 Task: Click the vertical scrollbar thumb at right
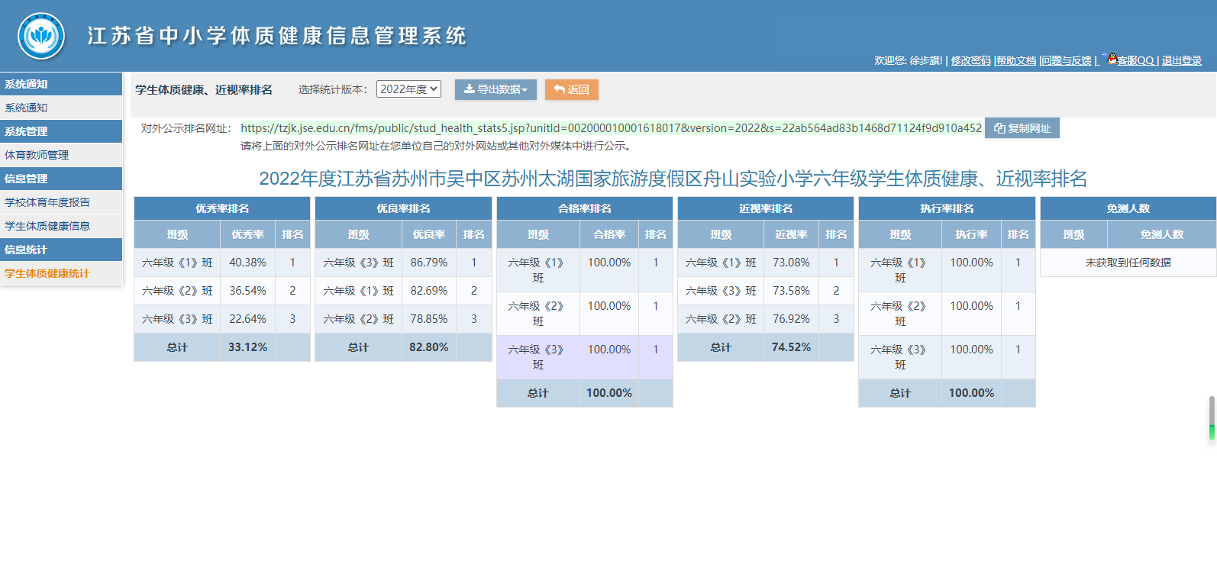point(1212,417)
